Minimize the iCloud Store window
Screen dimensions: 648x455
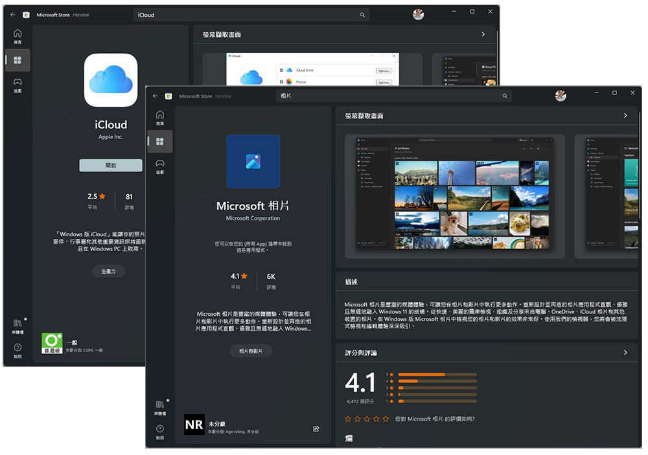click(454, 12)
